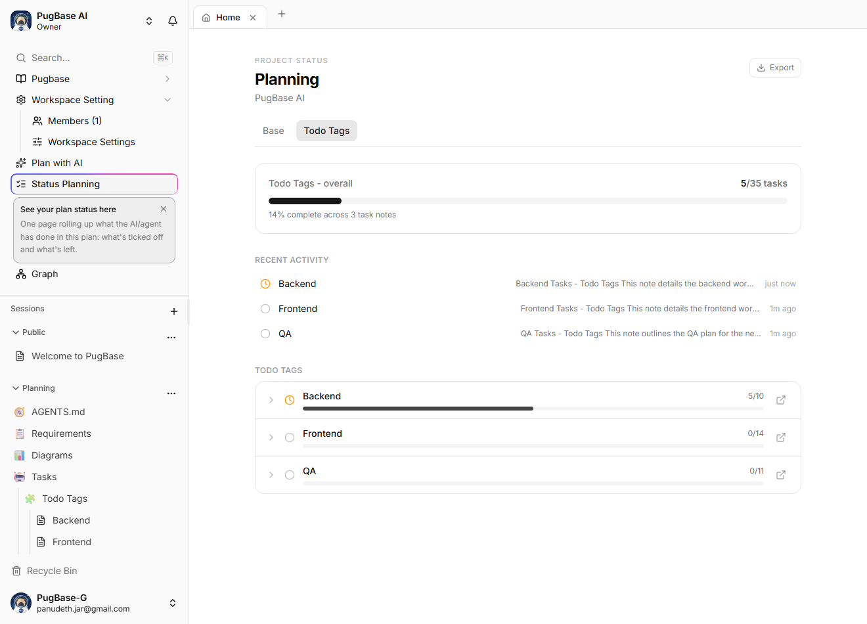Viewport: 867px width, 624px height.
Task: Open Plan with AI sparkle icon
Action: pyautogui.click(x=21, y=163)
